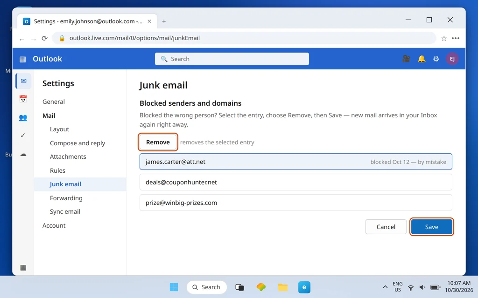This screenshot has width=478, height=298.
Task: Open the General settings section
Action: click(54, 102)
